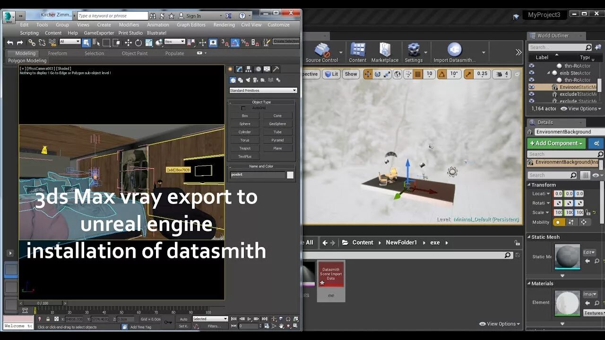Click the Teapot primitive button
Screen dimensions: 605x340
245,148
